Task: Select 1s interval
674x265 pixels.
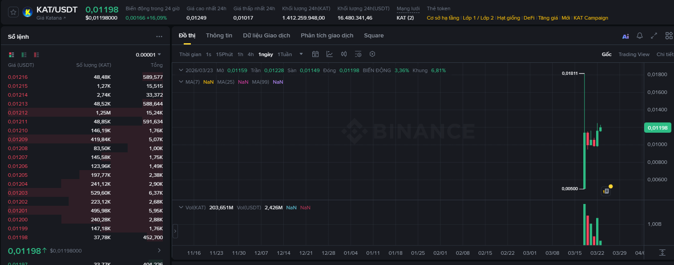Action: 209,54
